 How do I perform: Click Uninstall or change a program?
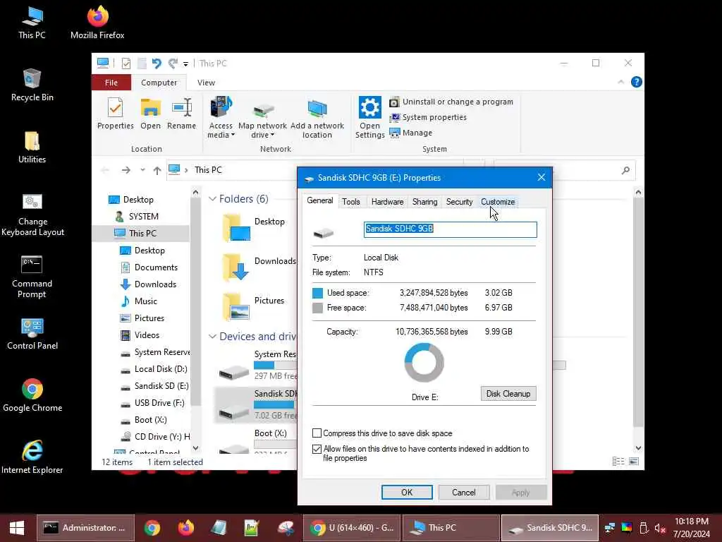[x=451, y=102]
